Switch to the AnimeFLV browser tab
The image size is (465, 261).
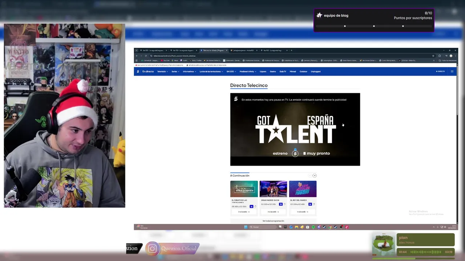[244, 50]
